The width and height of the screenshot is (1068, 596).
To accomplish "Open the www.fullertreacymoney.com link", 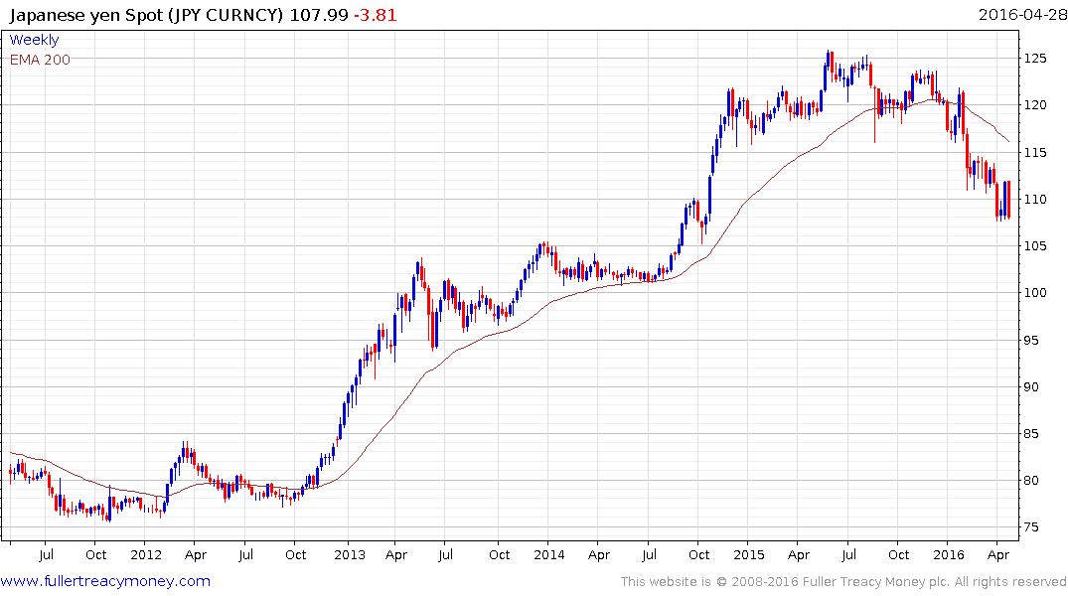I will pos(105,581).
